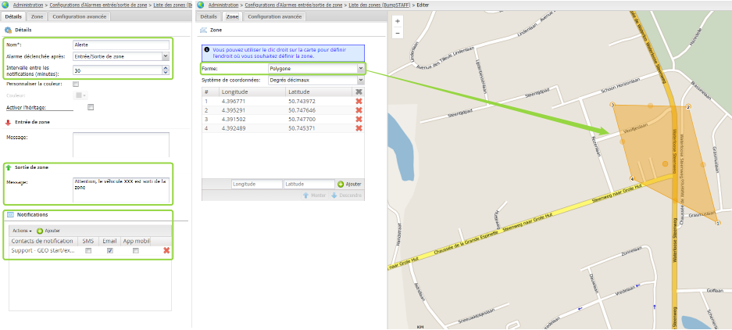Delete coordinate row 4 with red X
This screenshot has height=330, width=732.
click(359, 128)
